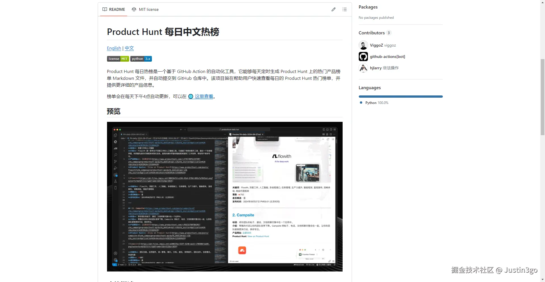Click the 'No packages published' text

coord(376,18)
